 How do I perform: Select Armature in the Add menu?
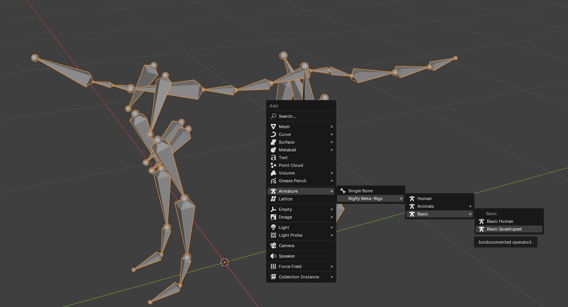click(301, 191)
